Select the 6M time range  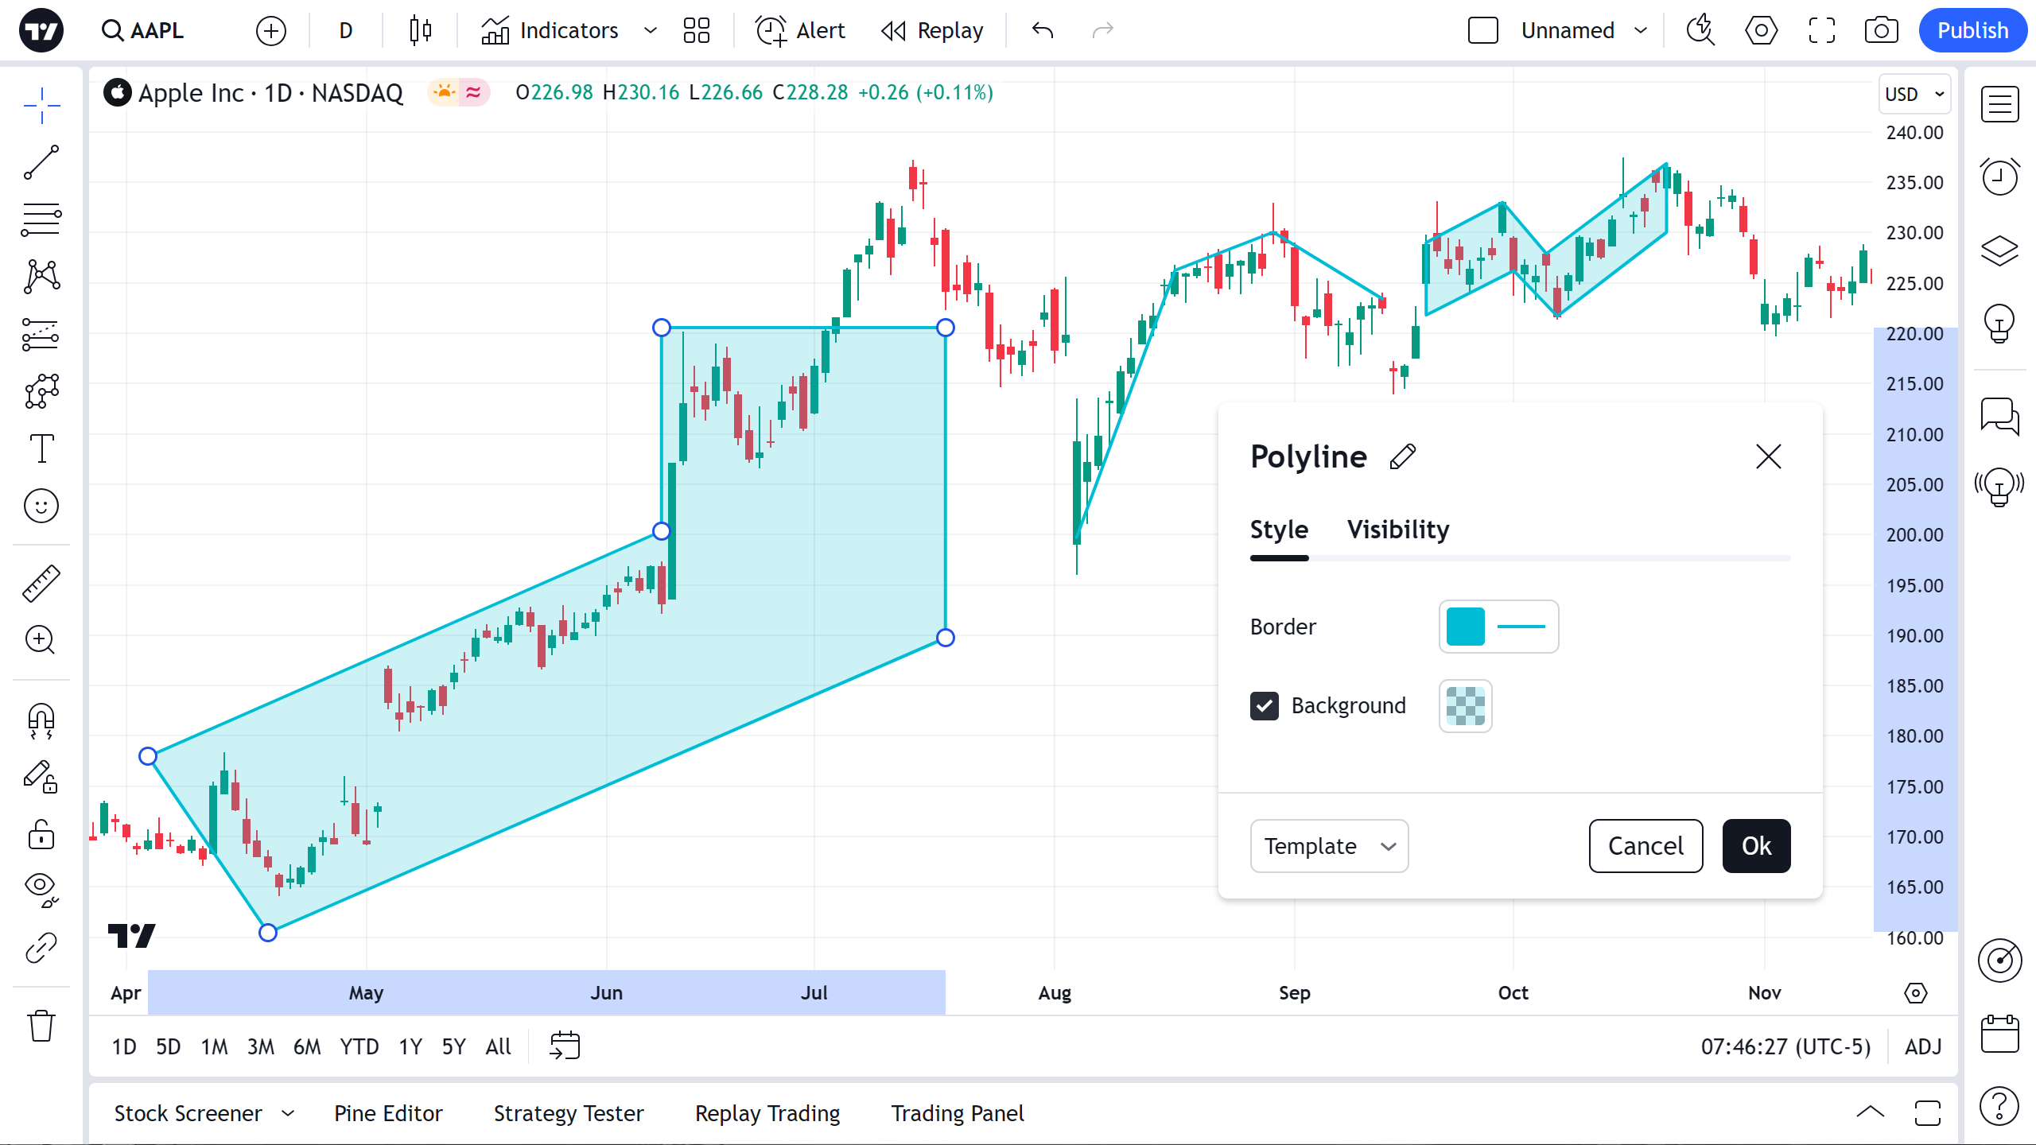click(307, 1046)
